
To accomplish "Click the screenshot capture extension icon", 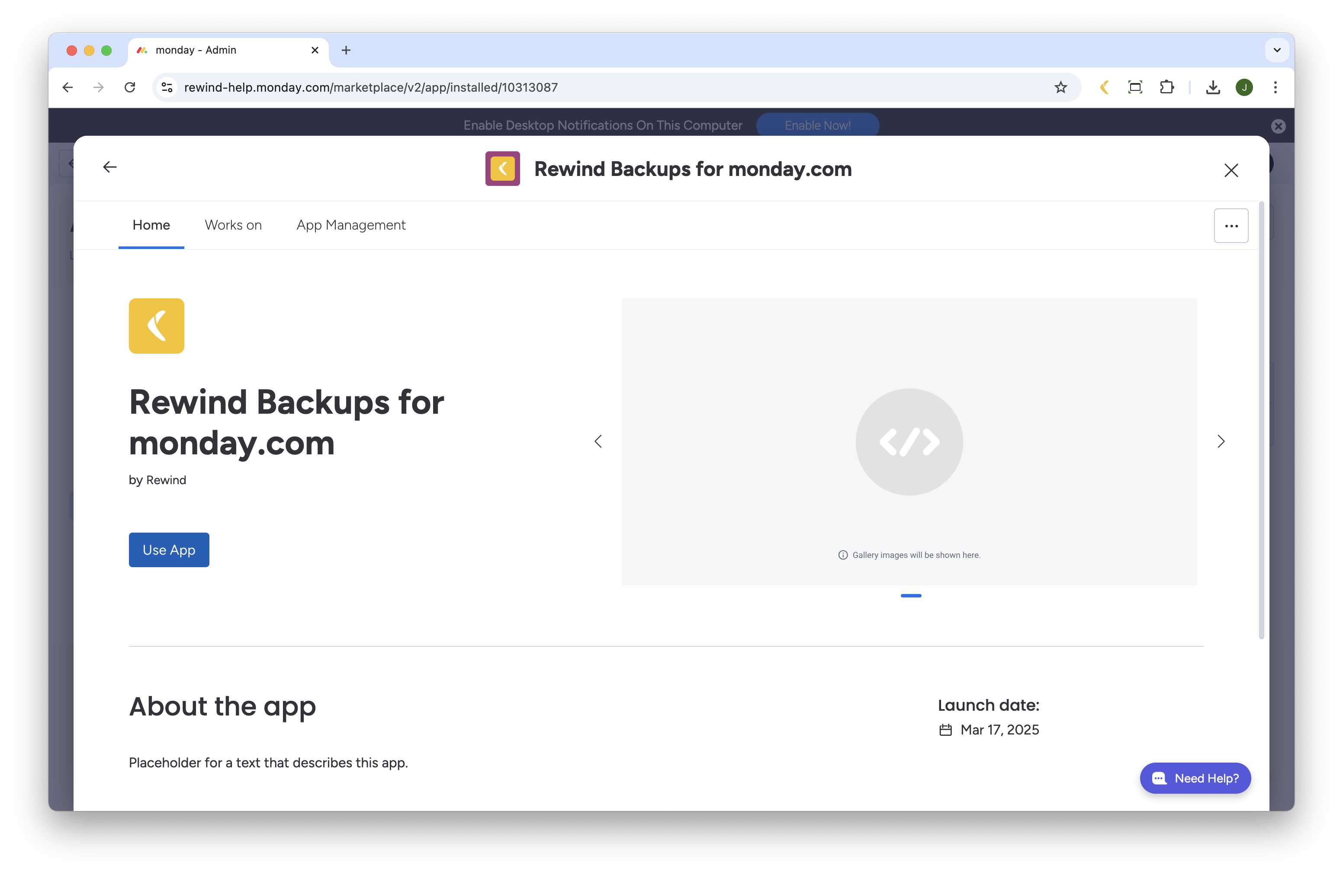I will tap(1135, 87).
